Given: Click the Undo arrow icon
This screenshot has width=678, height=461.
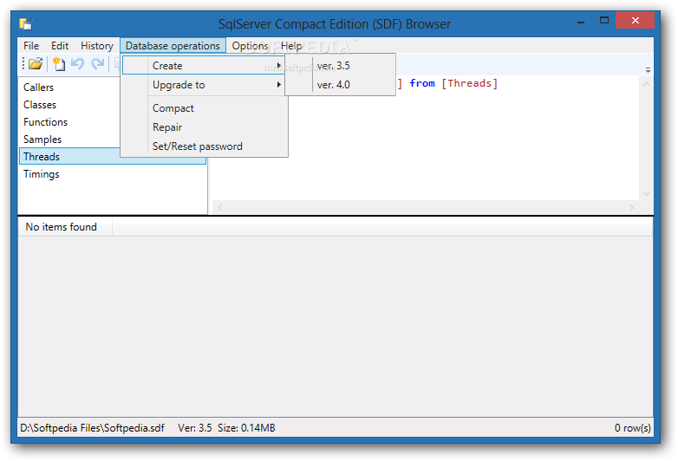Looking at the screenshot, I should (77, 64).
